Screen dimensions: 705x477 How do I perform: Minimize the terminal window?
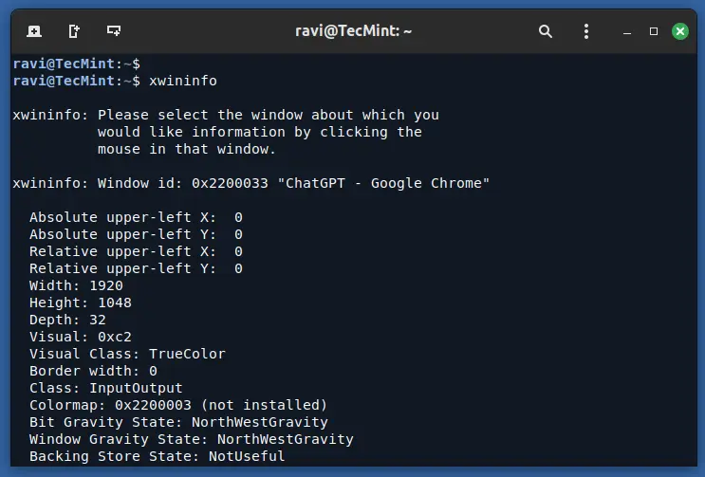click(x=626, y=31)
